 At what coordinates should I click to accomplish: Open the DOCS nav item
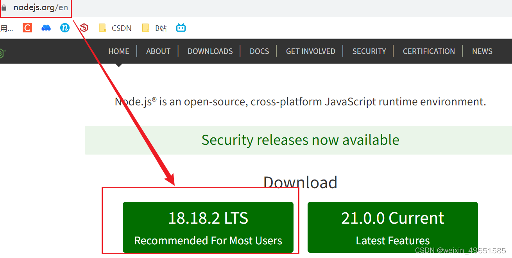[260, 51]
